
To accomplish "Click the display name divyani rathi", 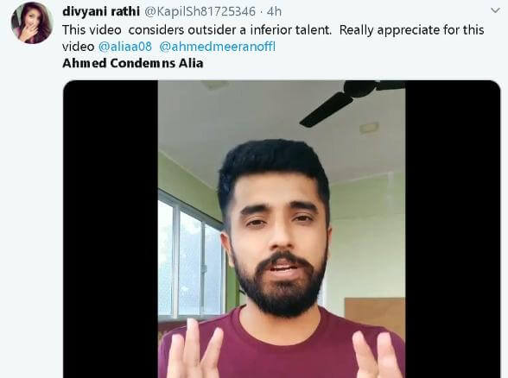I will (x=101, y=11).
